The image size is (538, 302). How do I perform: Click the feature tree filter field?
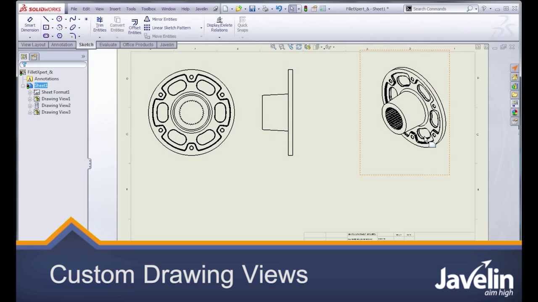click(x=53, y=65)
